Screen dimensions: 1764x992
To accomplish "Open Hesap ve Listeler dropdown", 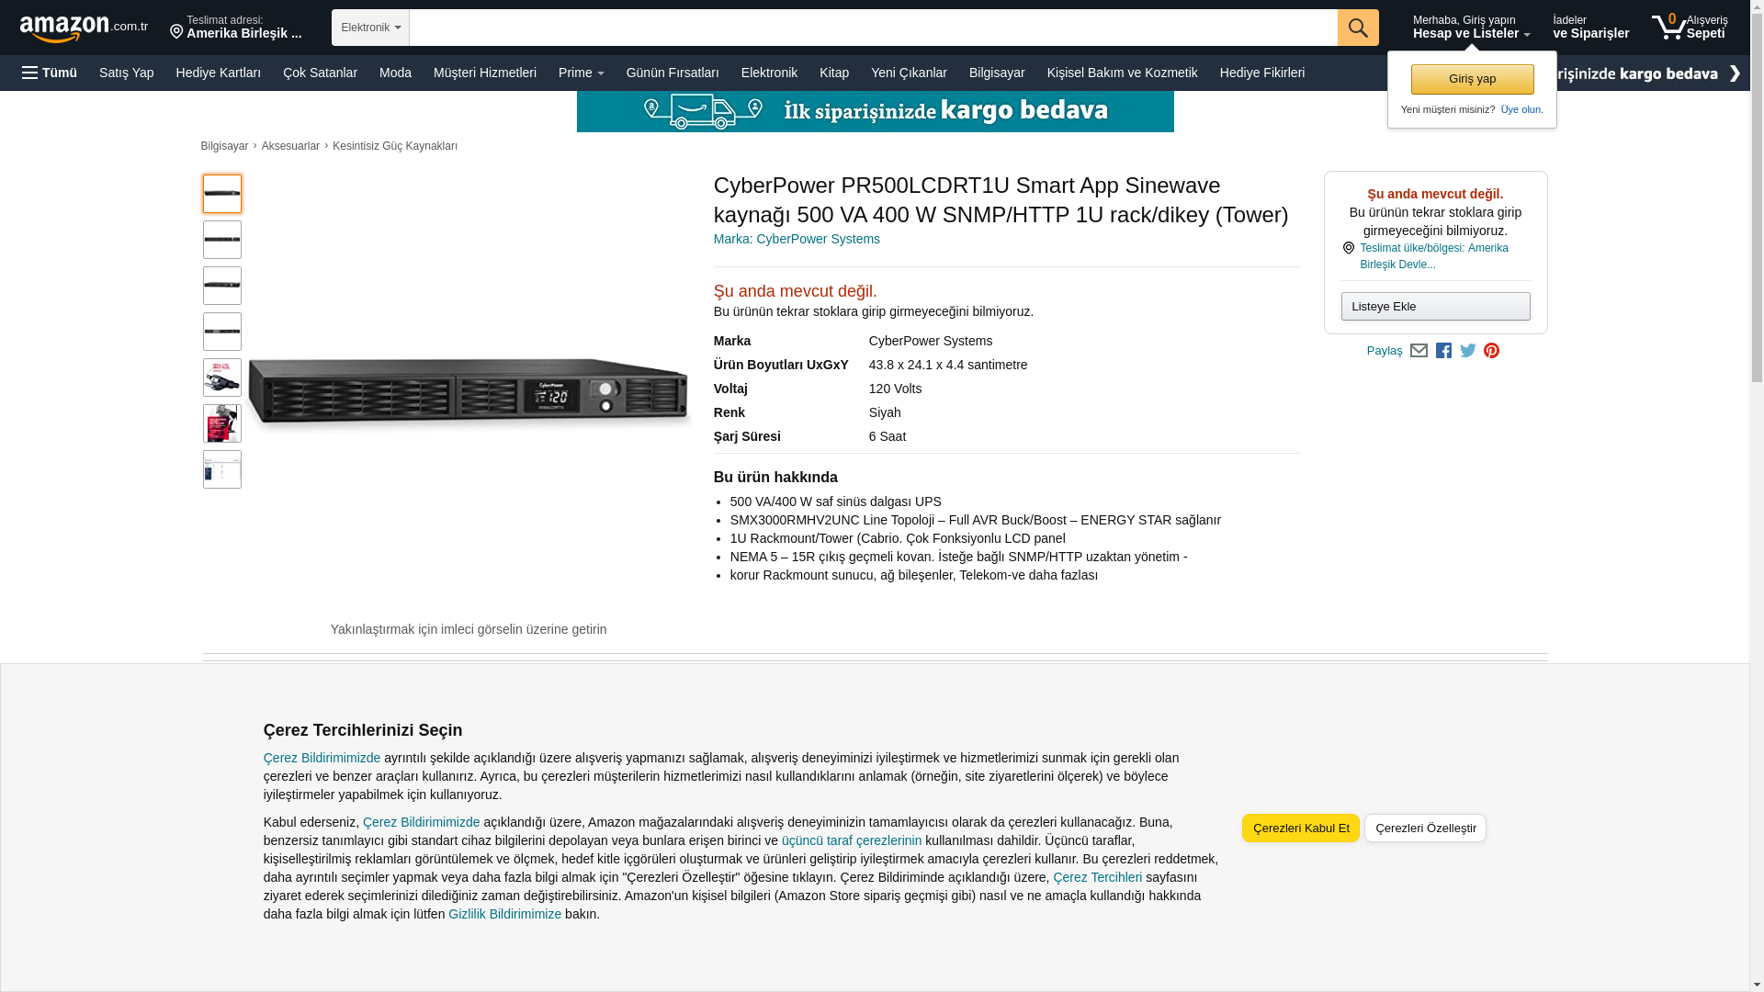I will tap(1471, 28).
